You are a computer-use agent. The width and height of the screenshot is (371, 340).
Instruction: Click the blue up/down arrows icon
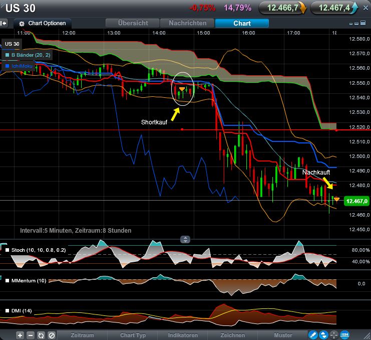coord(323,335)
